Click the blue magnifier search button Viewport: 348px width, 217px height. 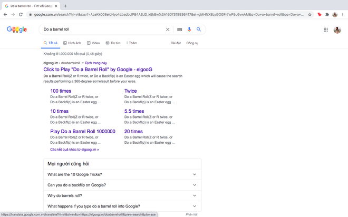199,29
